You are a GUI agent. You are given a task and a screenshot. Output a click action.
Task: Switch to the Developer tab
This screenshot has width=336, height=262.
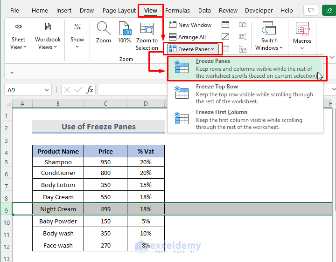pos(259,11)
